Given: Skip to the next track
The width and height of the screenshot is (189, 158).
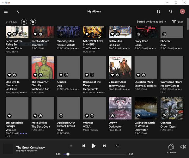Looking at the screenshot, I should [x=104, y=146].
